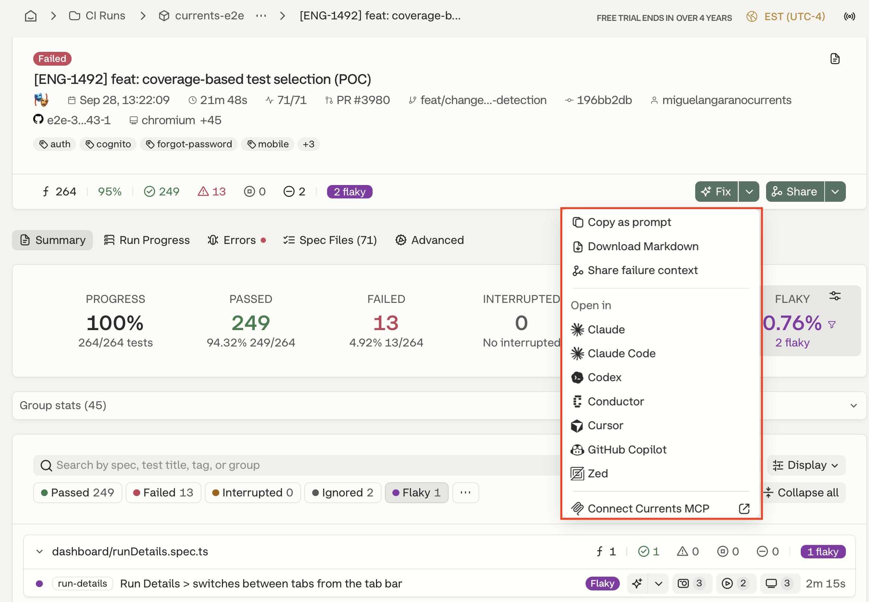Select Copy as prompt from the menu
This screenshot has width=869, height=602.
[660, 222]
